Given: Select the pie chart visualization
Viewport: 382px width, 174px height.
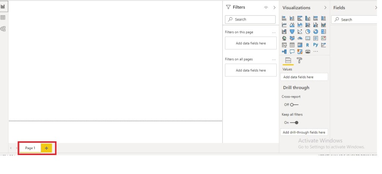Looking at the screenshot, I should [308, 32].
